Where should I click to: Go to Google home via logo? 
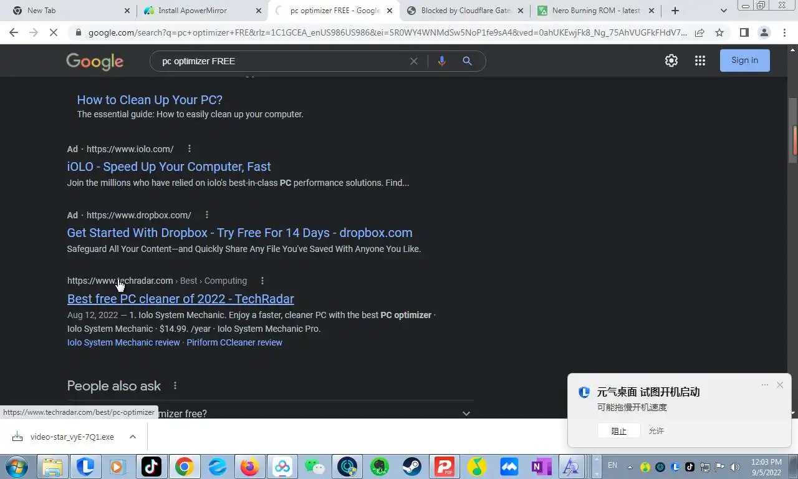tap(95, 61)
